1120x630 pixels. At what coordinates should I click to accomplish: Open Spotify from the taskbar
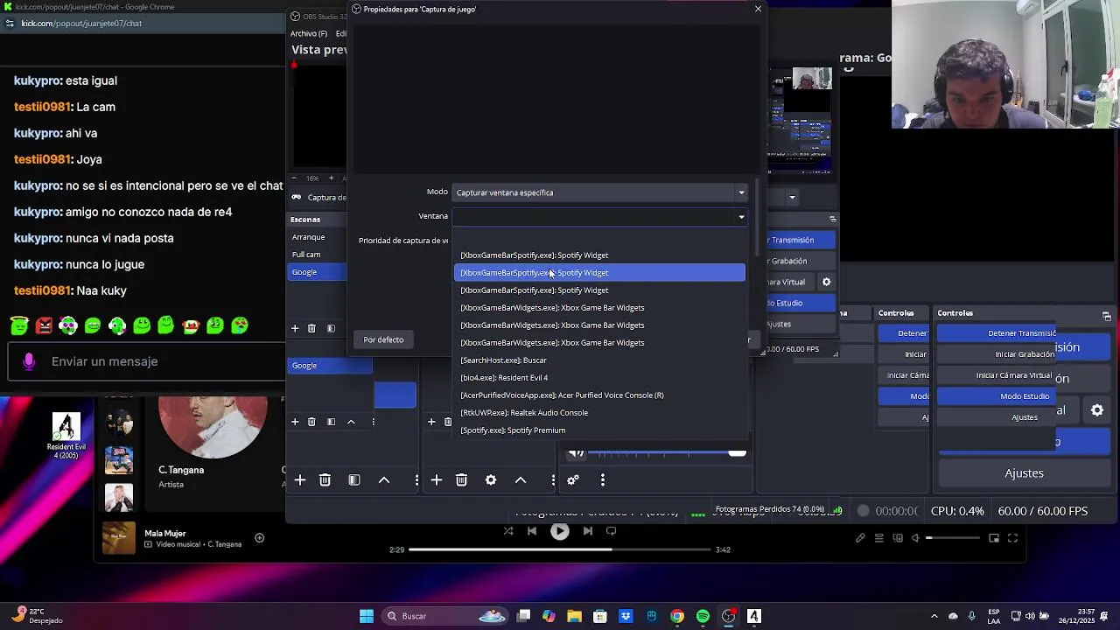pyautogui.click(x=703, y=616)
